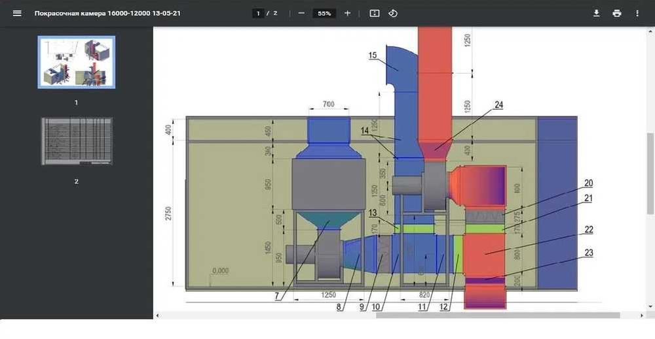Viewport: 655px width, 339px height.
Task: Click the 2750 height dimension
Action: point(168,213)
